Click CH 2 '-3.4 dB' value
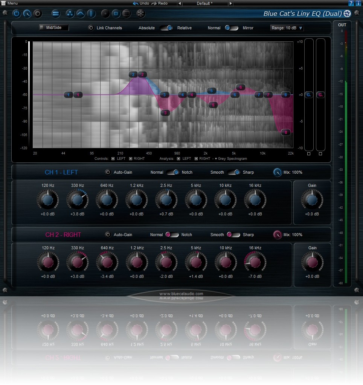Viewport: 363px width, 385px height. tap(107, 276)
